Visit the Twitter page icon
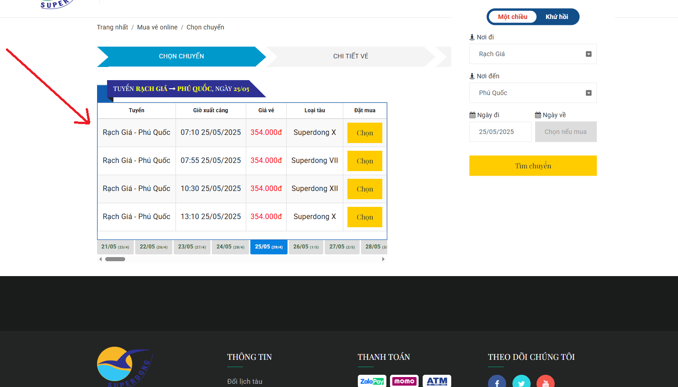The height and width of the screenshot is (387, 678). (x=522, y=382)
